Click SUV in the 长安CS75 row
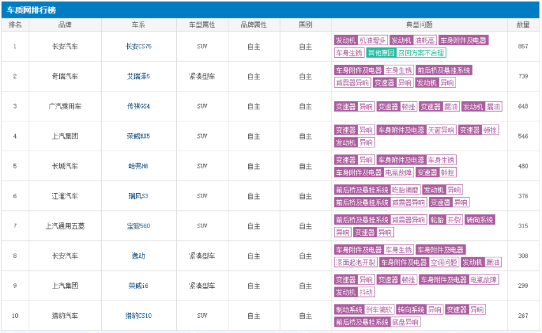This screenshot has height=333, width=542. point(202,46)
